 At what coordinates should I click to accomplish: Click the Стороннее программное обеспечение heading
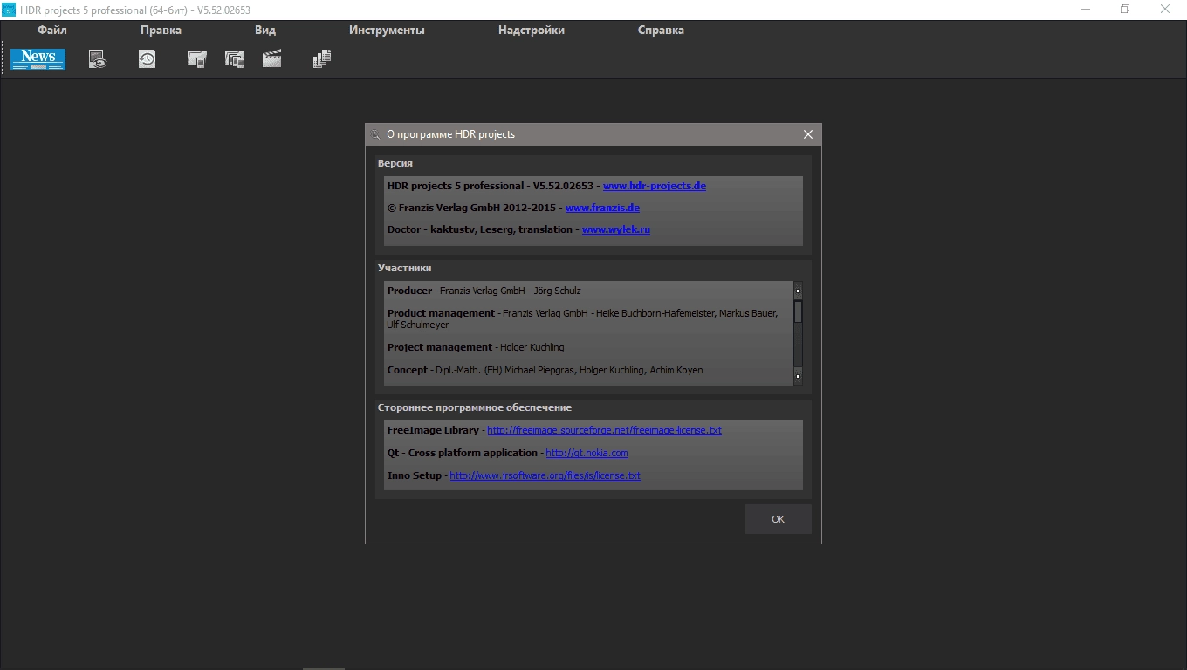pos(475,407)
